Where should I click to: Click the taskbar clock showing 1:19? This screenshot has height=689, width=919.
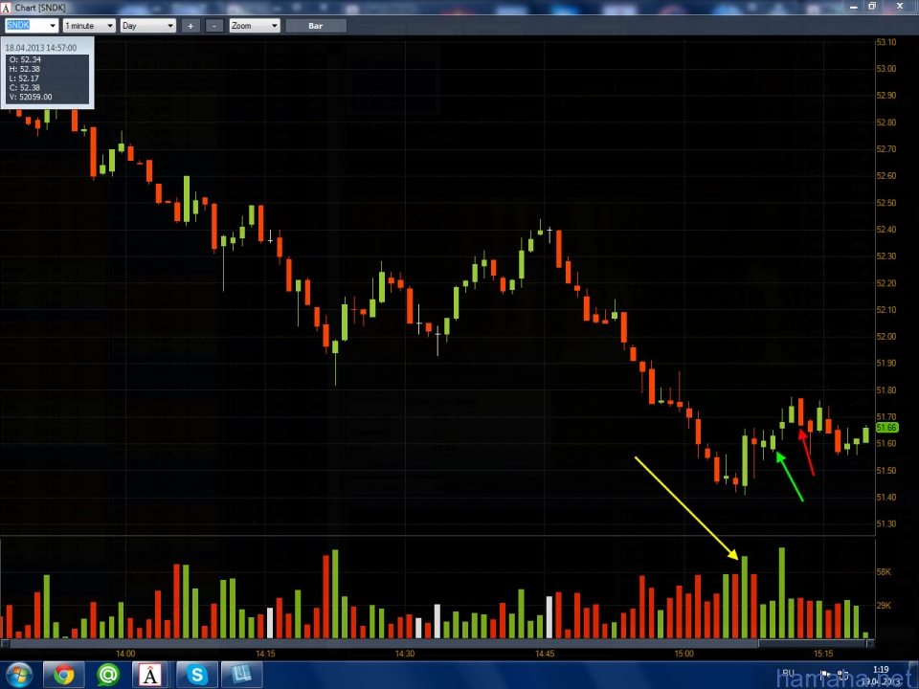(x=881, y=669)
